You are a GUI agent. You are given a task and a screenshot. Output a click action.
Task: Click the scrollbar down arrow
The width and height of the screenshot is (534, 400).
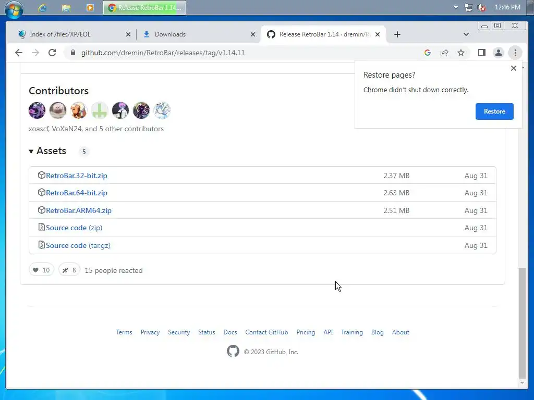coord(521,383)
